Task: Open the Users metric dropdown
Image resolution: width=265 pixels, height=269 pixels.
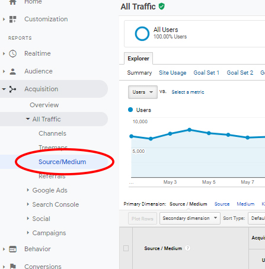Action: 143,92
